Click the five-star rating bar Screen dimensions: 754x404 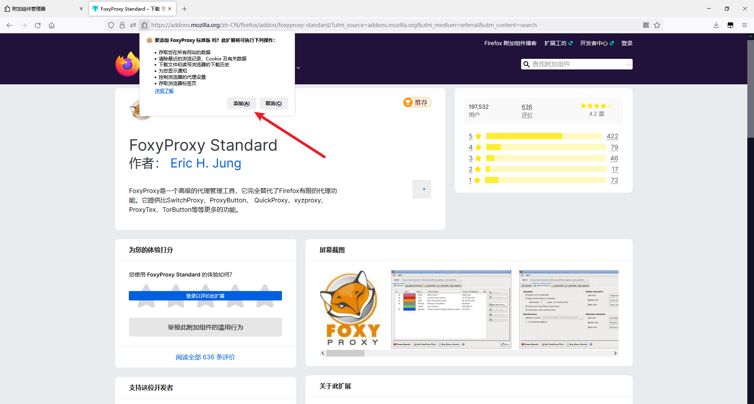544,136
